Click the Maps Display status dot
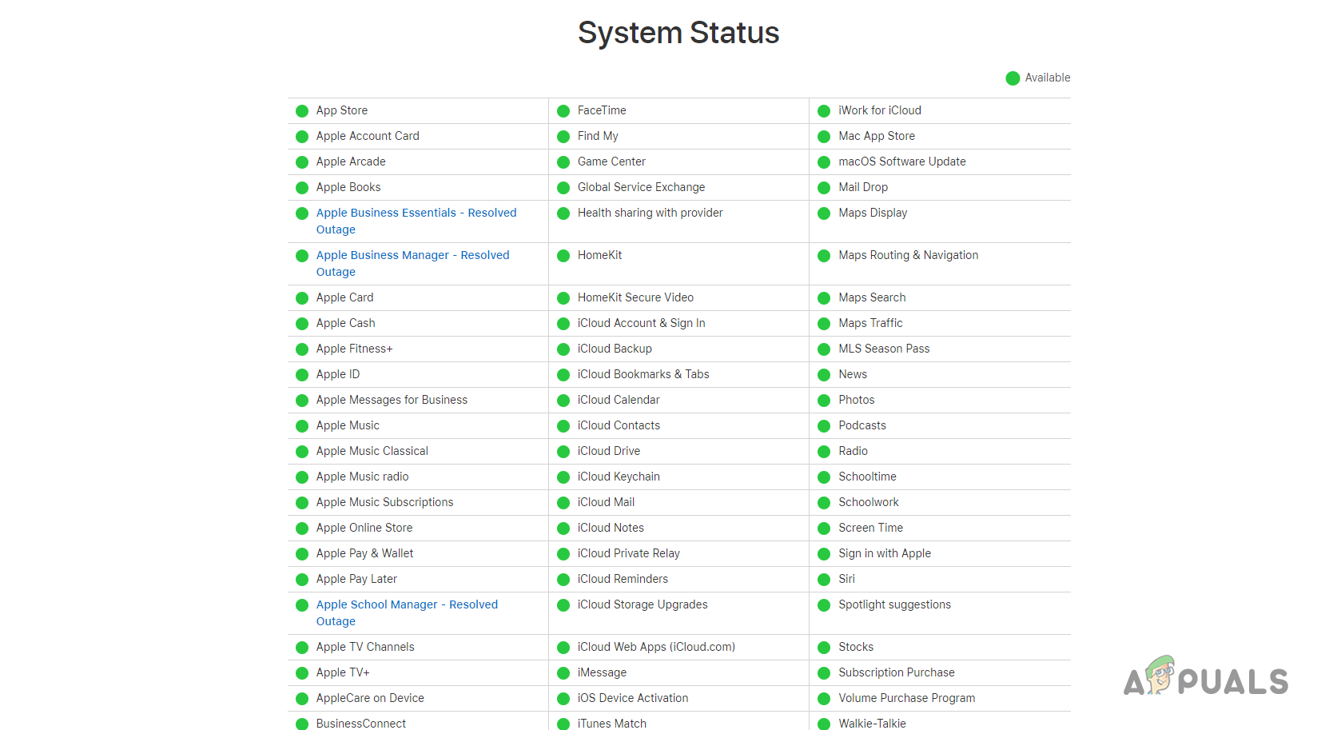The height and width of the screenshot is (730, 1321). tap(824, 213)
